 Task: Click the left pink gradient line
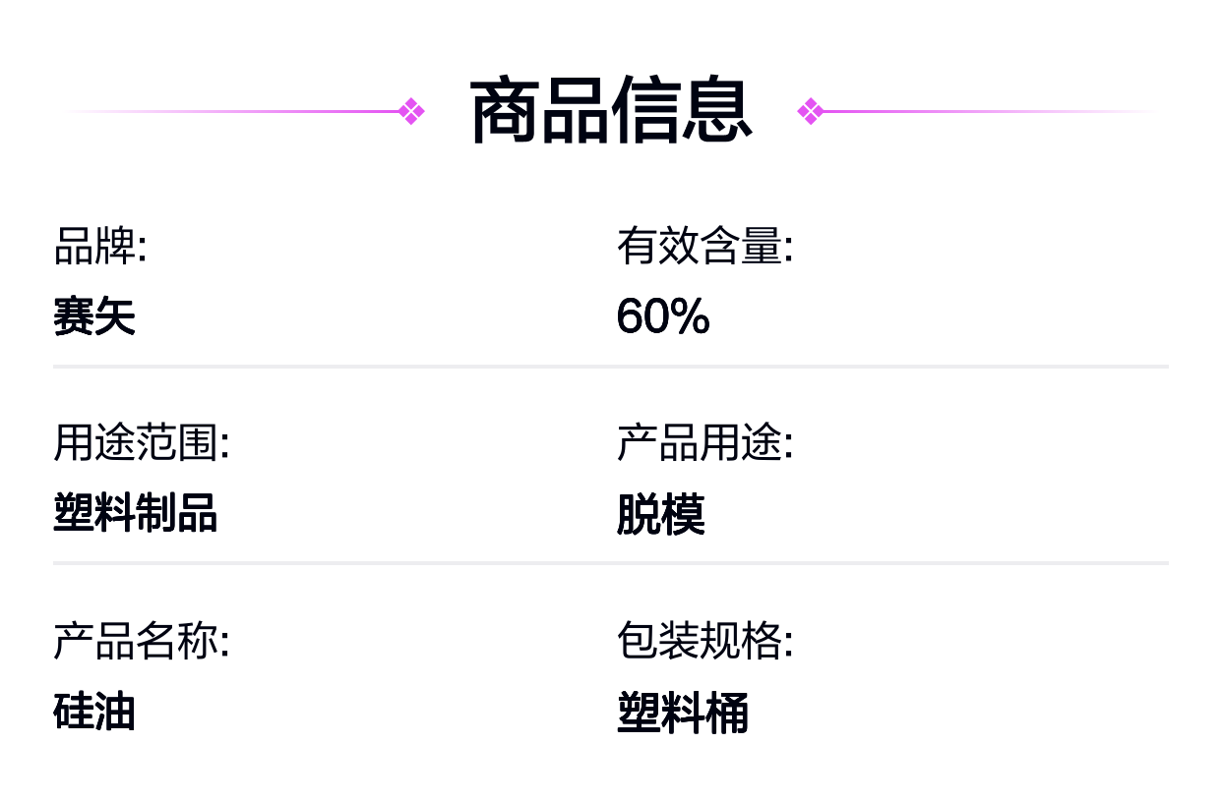pos(232,112)
